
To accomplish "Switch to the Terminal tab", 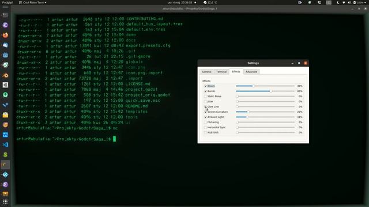I will (221, 72).
